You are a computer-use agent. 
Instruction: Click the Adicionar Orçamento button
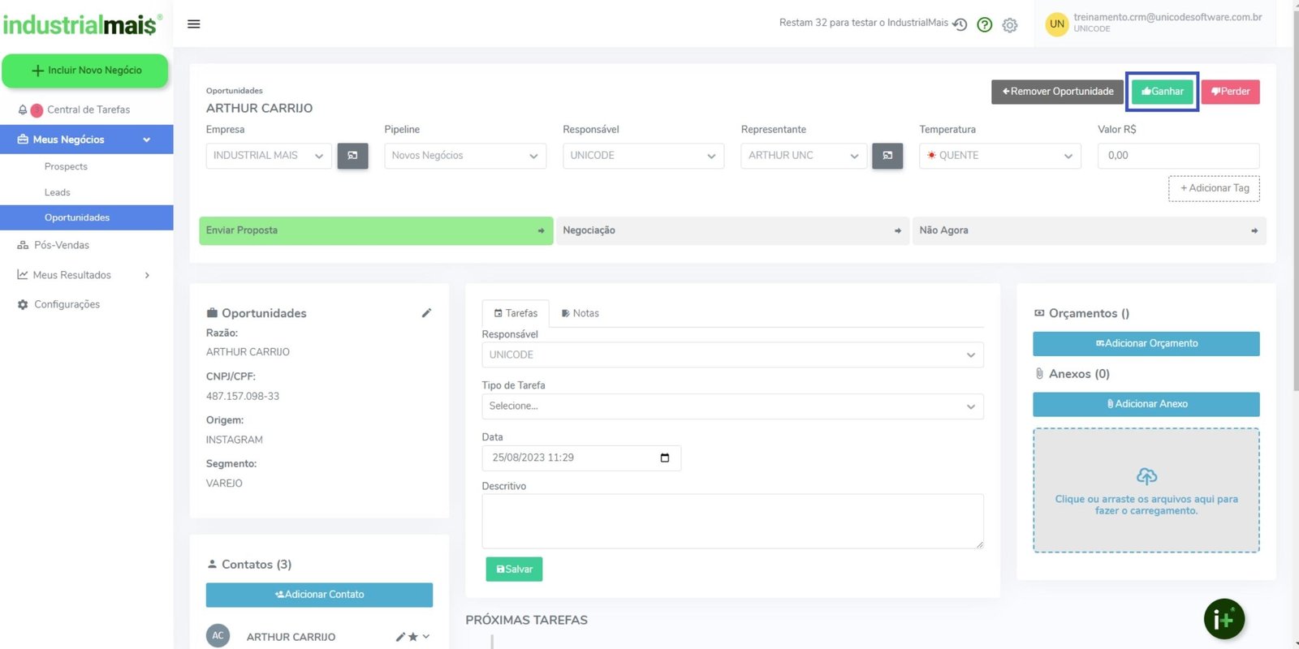(1146, 343)
